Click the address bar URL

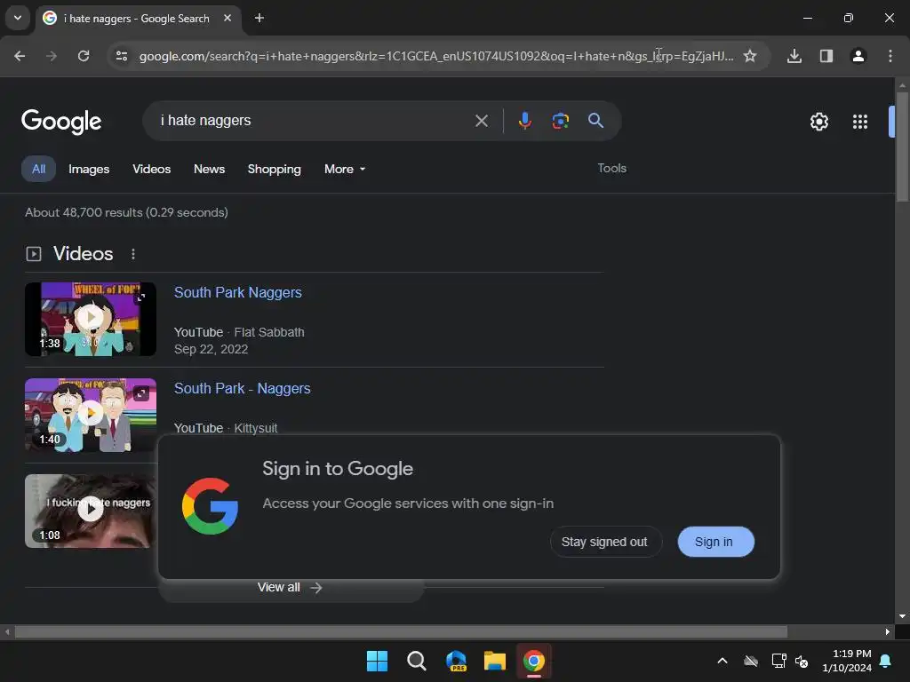coord(435,56)
